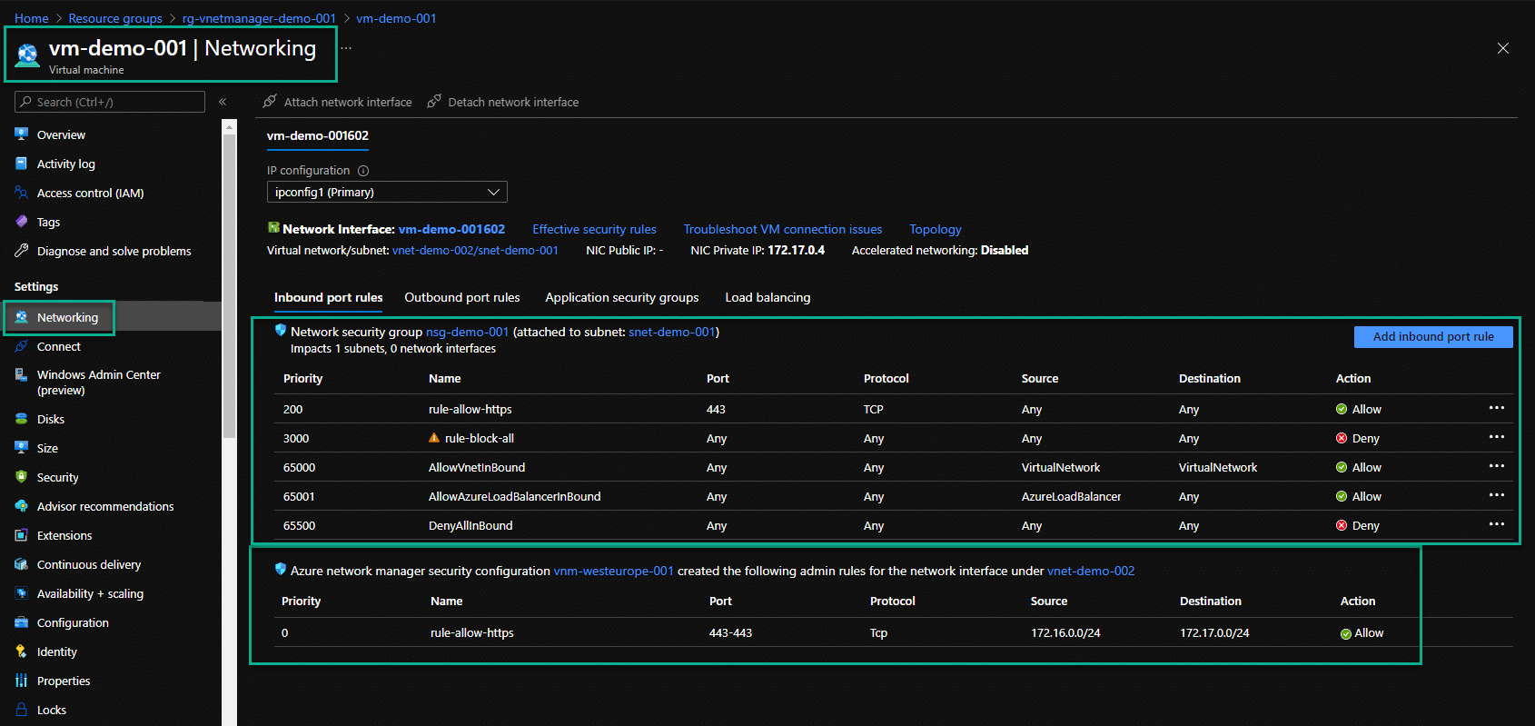Screen dimensions: 1535x726
Task: Click the Tags icon
Action: tap(22, 222)
